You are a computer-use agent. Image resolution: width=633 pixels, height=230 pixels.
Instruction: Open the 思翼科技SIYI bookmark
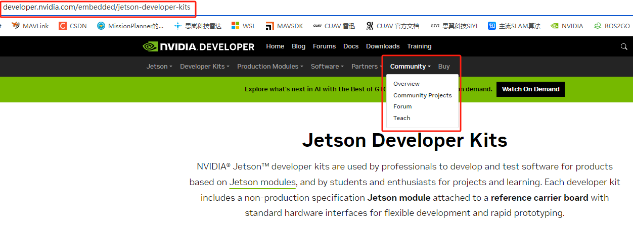pos(454,26)
